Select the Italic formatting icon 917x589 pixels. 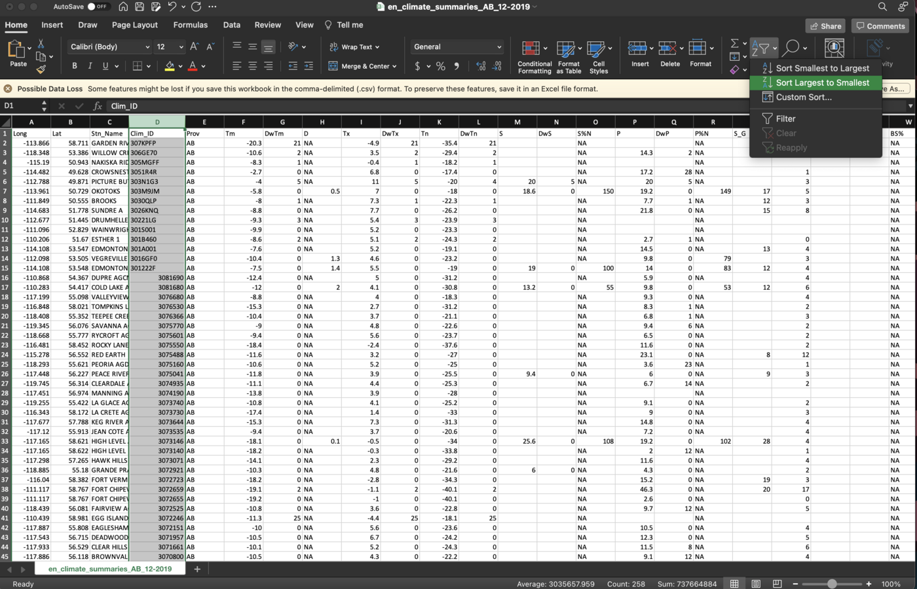[x=90, y=65]
